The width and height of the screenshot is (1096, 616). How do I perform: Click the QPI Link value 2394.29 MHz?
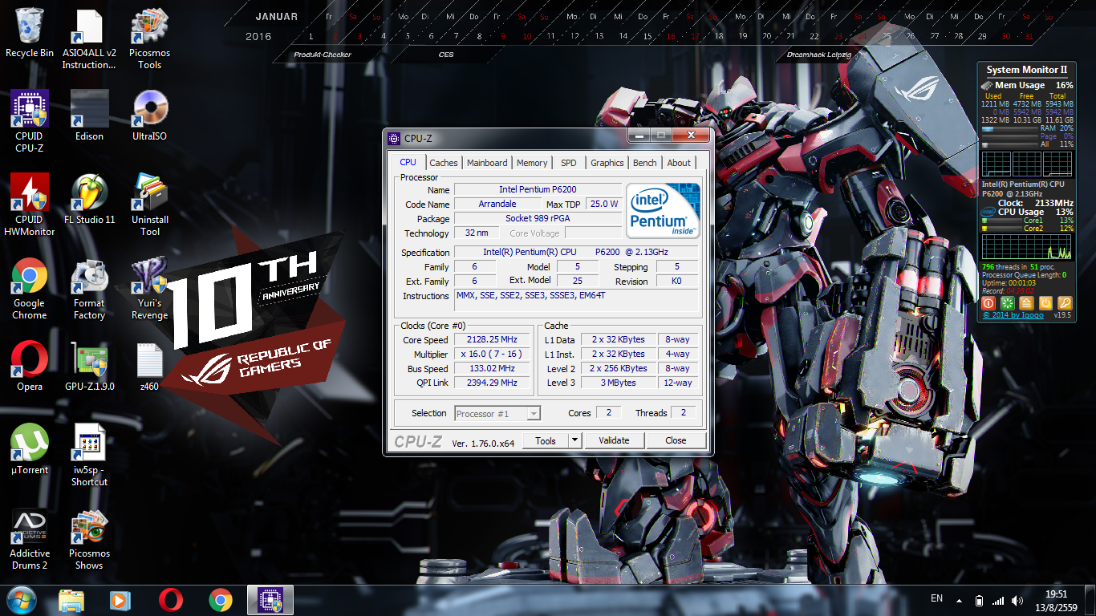(492, 383)
